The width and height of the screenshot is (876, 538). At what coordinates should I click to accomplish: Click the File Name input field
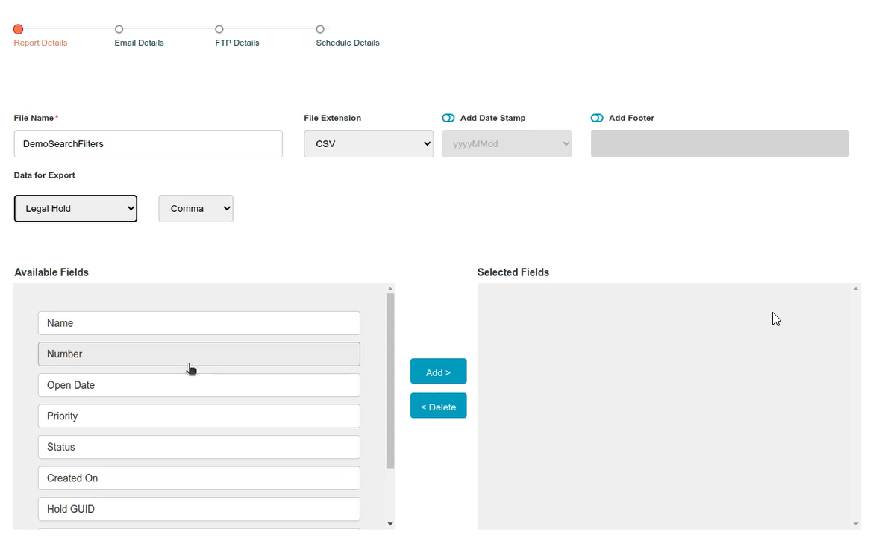[148, 143]
